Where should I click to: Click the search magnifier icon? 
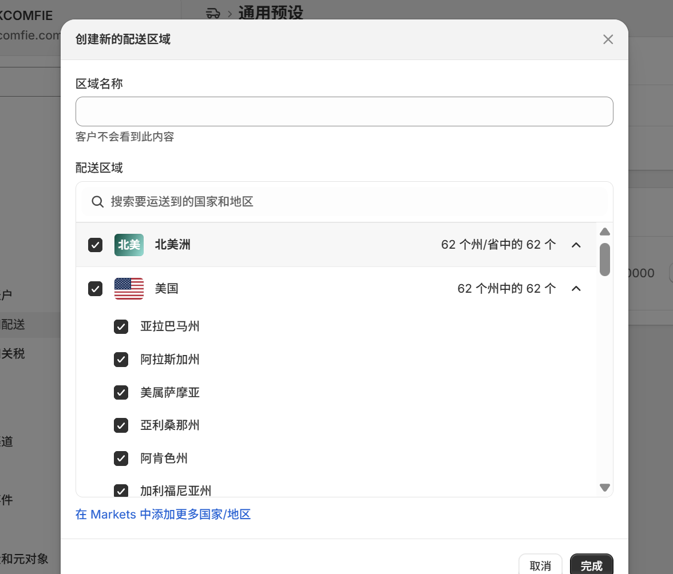(x=97, y=201)
